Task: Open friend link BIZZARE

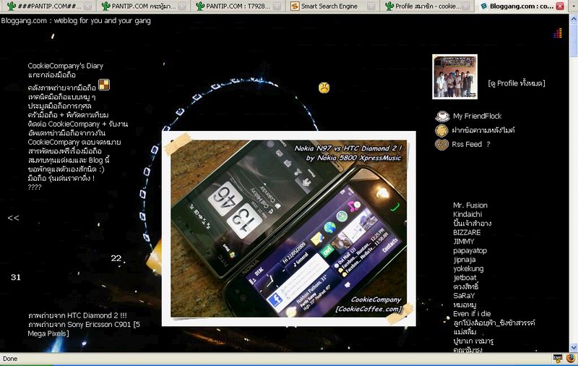Action: pos(467,232)
